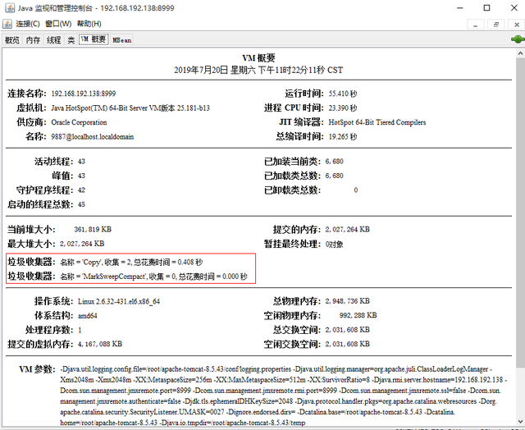Switch to the 内存 tab
This screenshot has height=430, width=525.
pyautogui.click(x=33, y=40)
